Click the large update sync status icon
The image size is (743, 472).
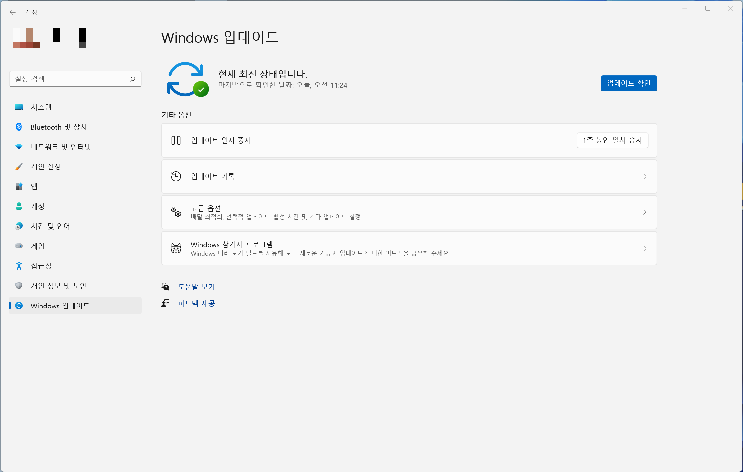(187, 79)
